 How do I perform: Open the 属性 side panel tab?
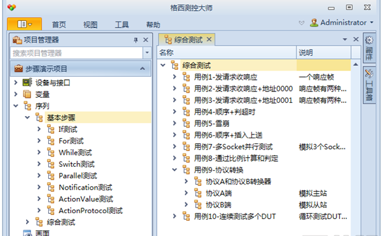(x=369, y=49)
